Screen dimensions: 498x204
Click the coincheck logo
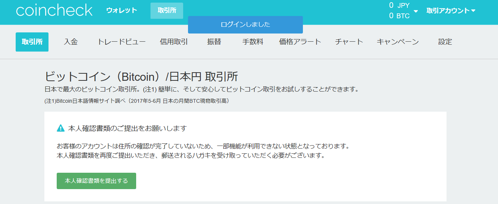point(54,10)
